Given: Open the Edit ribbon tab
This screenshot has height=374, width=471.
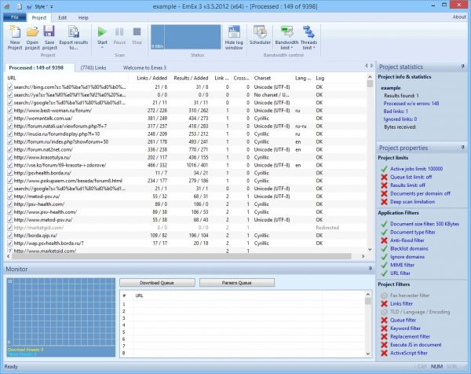Looking at the screenshot, I should (x=61, y=16).
